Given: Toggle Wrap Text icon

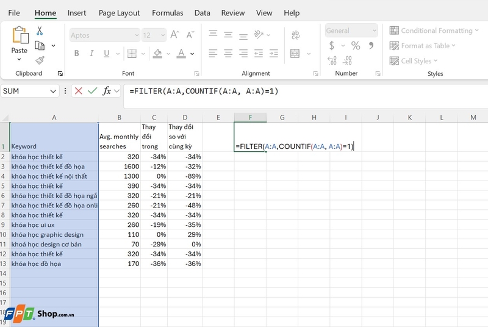Looking at the screenshot, I should tap(296, 35).
